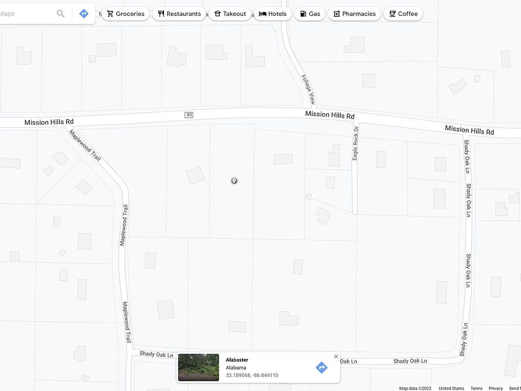
Task: Close the Alabaster location card
Action: click(336, 356)
